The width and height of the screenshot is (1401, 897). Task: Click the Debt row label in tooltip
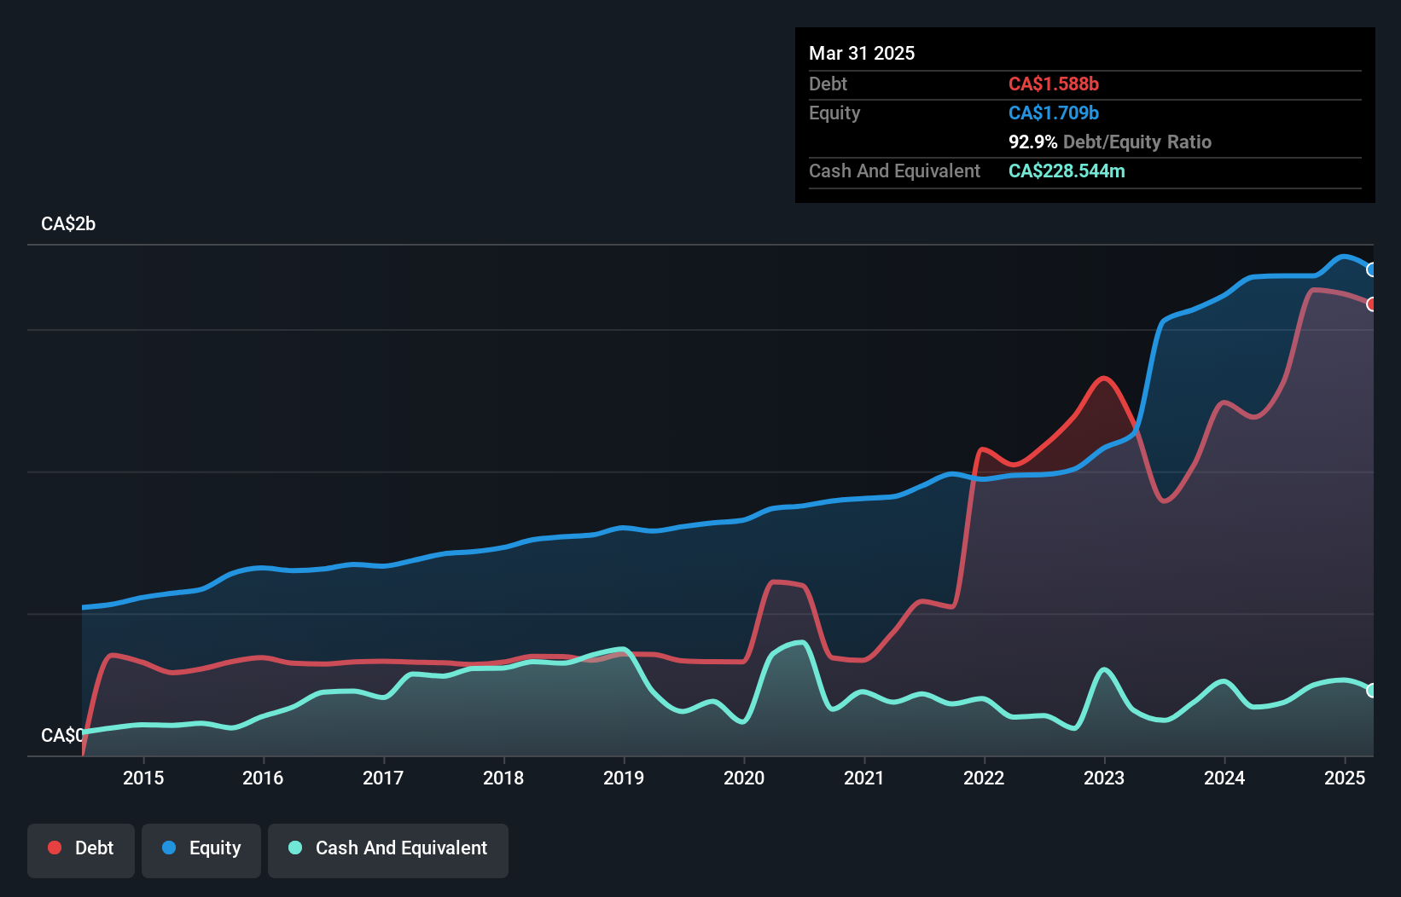(x=828, y=84)
